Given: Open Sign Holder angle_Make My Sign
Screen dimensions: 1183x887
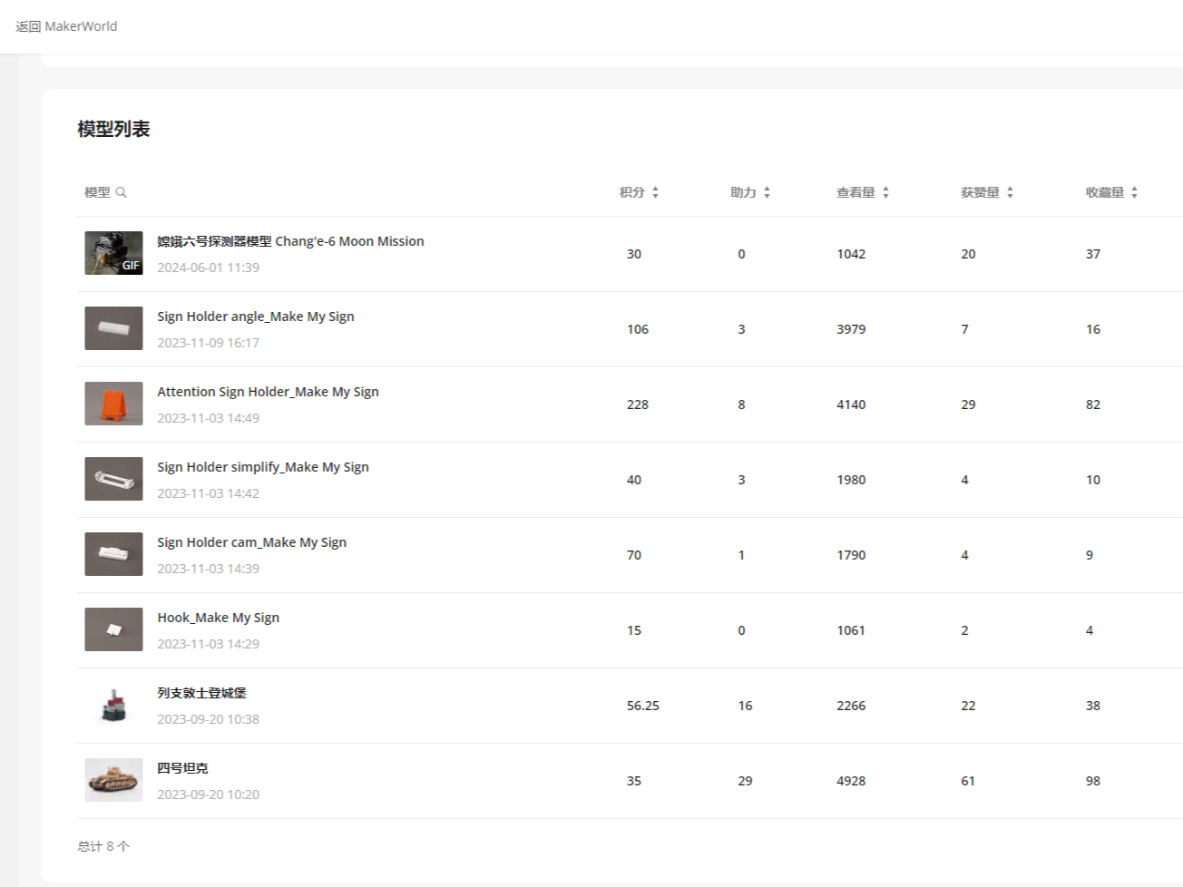Looking at the screenshot, I should [x=255, y=317].
